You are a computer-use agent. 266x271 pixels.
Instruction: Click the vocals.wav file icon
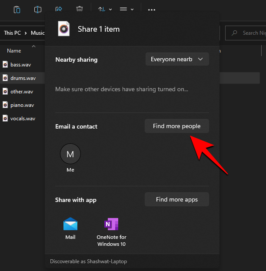tap(5, 119)
